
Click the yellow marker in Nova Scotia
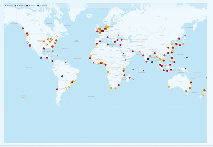[x=57, y=36]
